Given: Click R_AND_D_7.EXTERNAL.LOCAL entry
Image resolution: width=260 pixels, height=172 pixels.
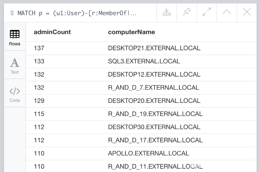Looking at the screenshot, I should 153,88.
